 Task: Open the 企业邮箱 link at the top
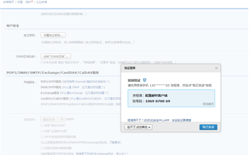pos(41,2)
